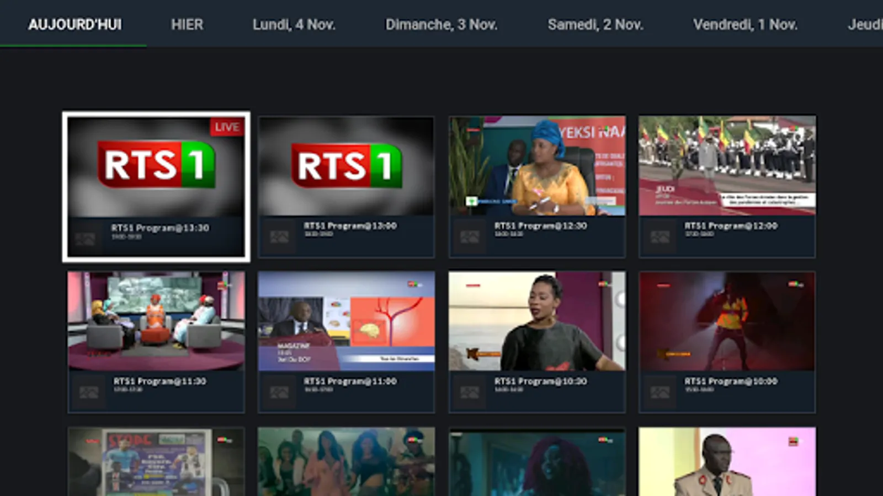
Task: Open bottom thumbnail showing group of dancers
Action: (x=346, y=462)
